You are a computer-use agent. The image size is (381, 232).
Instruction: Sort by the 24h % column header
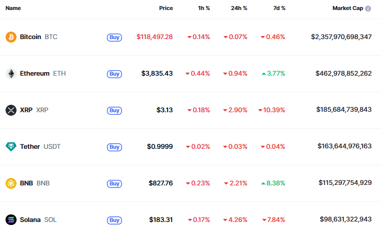click(239, 8)
